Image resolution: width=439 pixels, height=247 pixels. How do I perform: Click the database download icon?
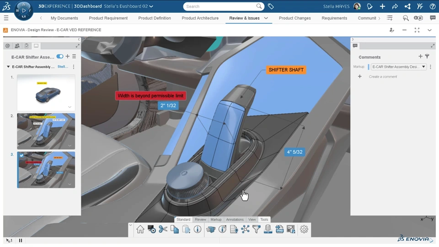tap(268, 229)
